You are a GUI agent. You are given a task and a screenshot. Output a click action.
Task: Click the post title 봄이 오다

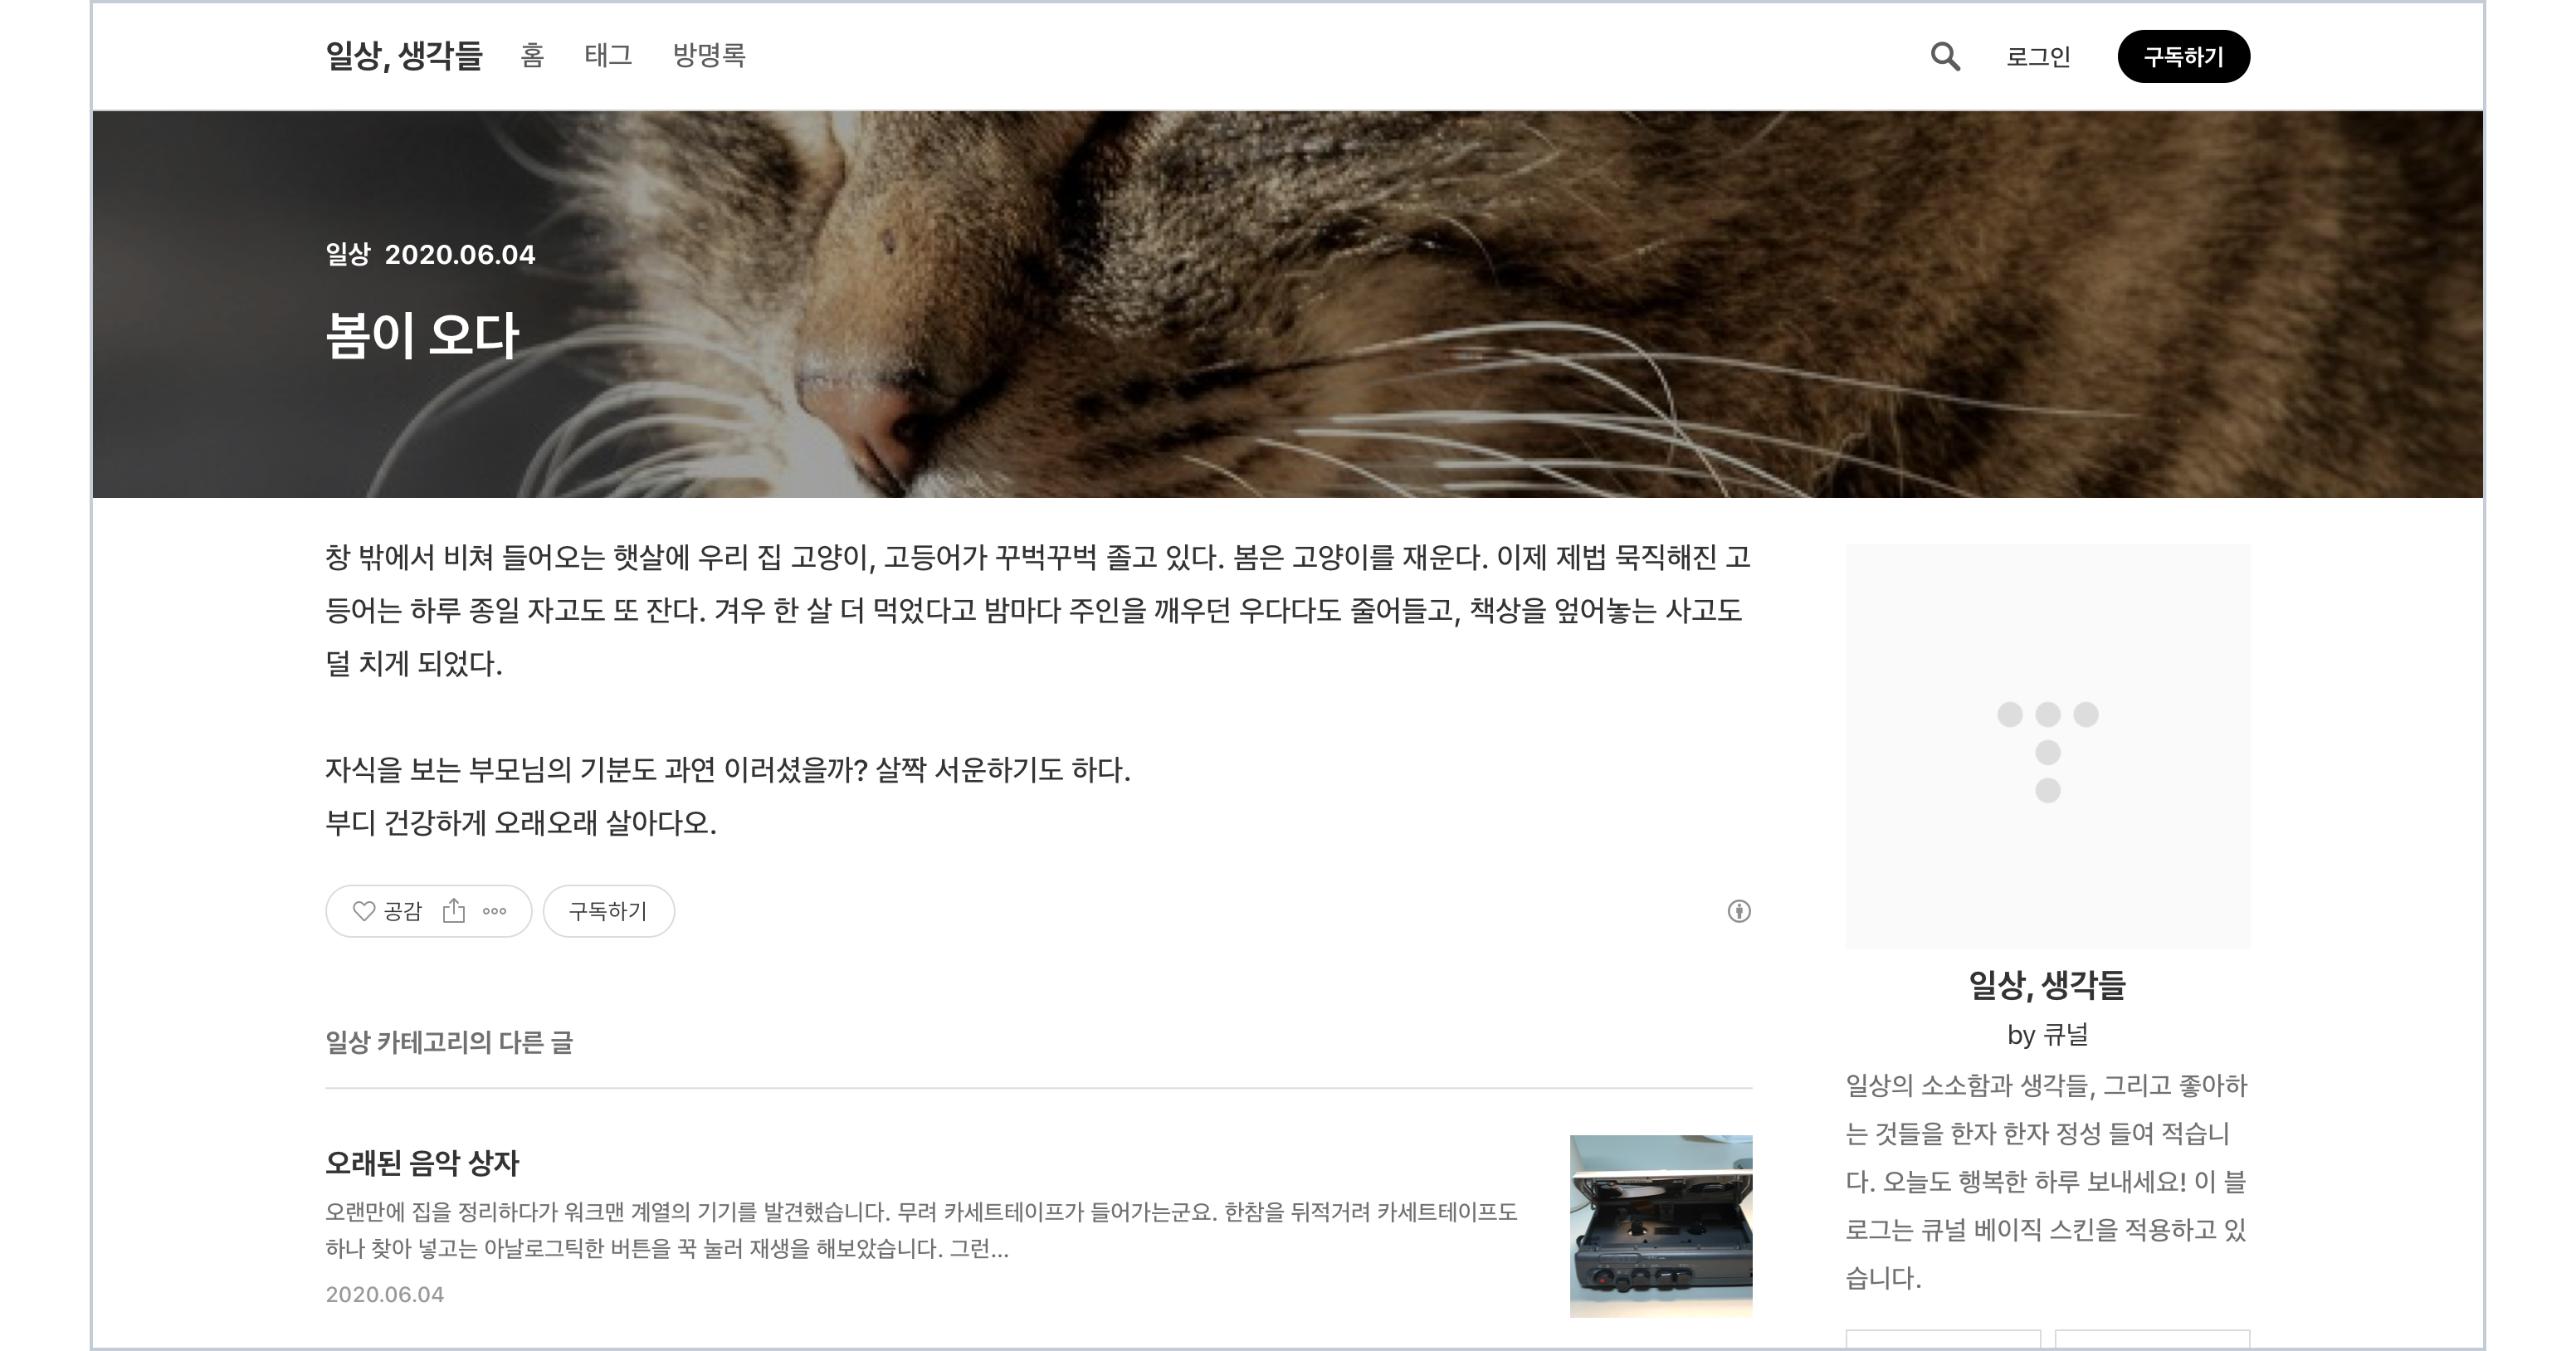[422, 336]
